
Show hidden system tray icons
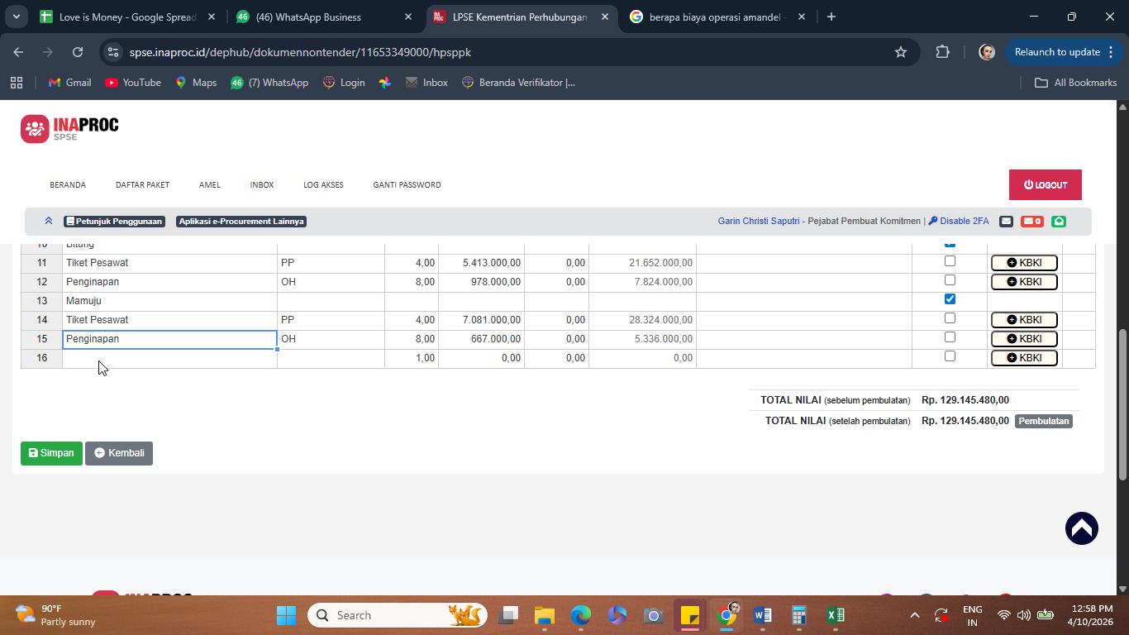914,615
